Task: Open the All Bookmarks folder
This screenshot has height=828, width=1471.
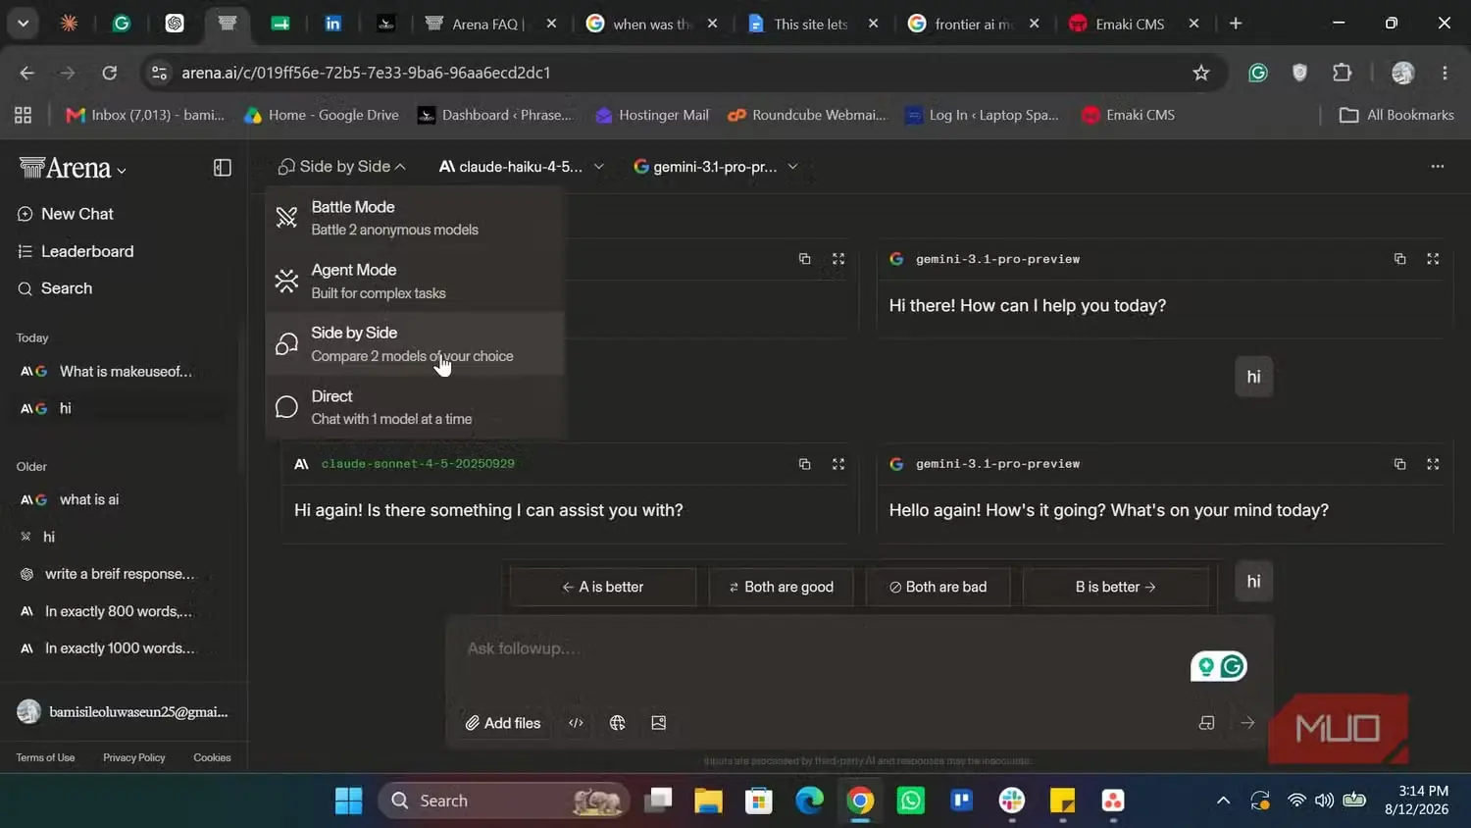Action: click(x=1396, y=115)
